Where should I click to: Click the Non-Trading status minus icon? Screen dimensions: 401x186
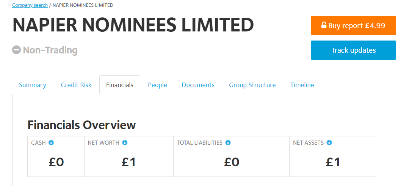16,50
